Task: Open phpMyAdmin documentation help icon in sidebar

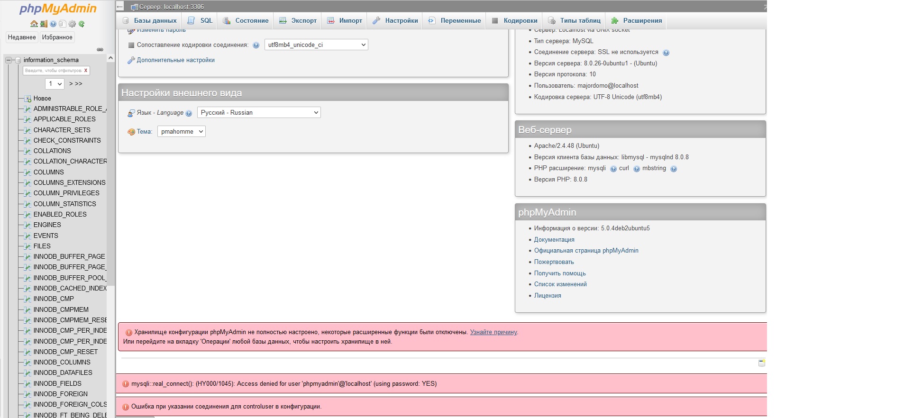Action: point(53,24)
